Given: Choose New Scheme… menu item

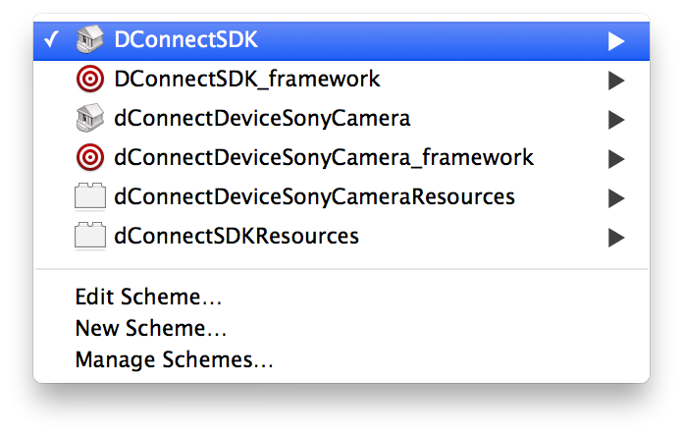Looking at the screenshot, I should pos(151,328).
